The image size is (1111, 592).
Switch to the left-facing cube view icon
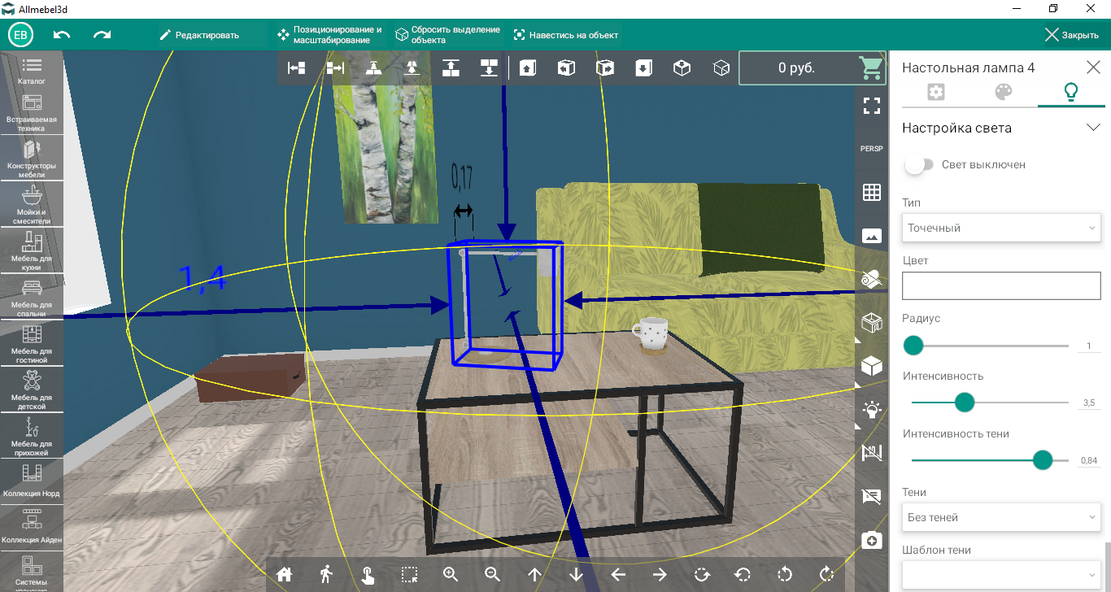tap(566, 68)
